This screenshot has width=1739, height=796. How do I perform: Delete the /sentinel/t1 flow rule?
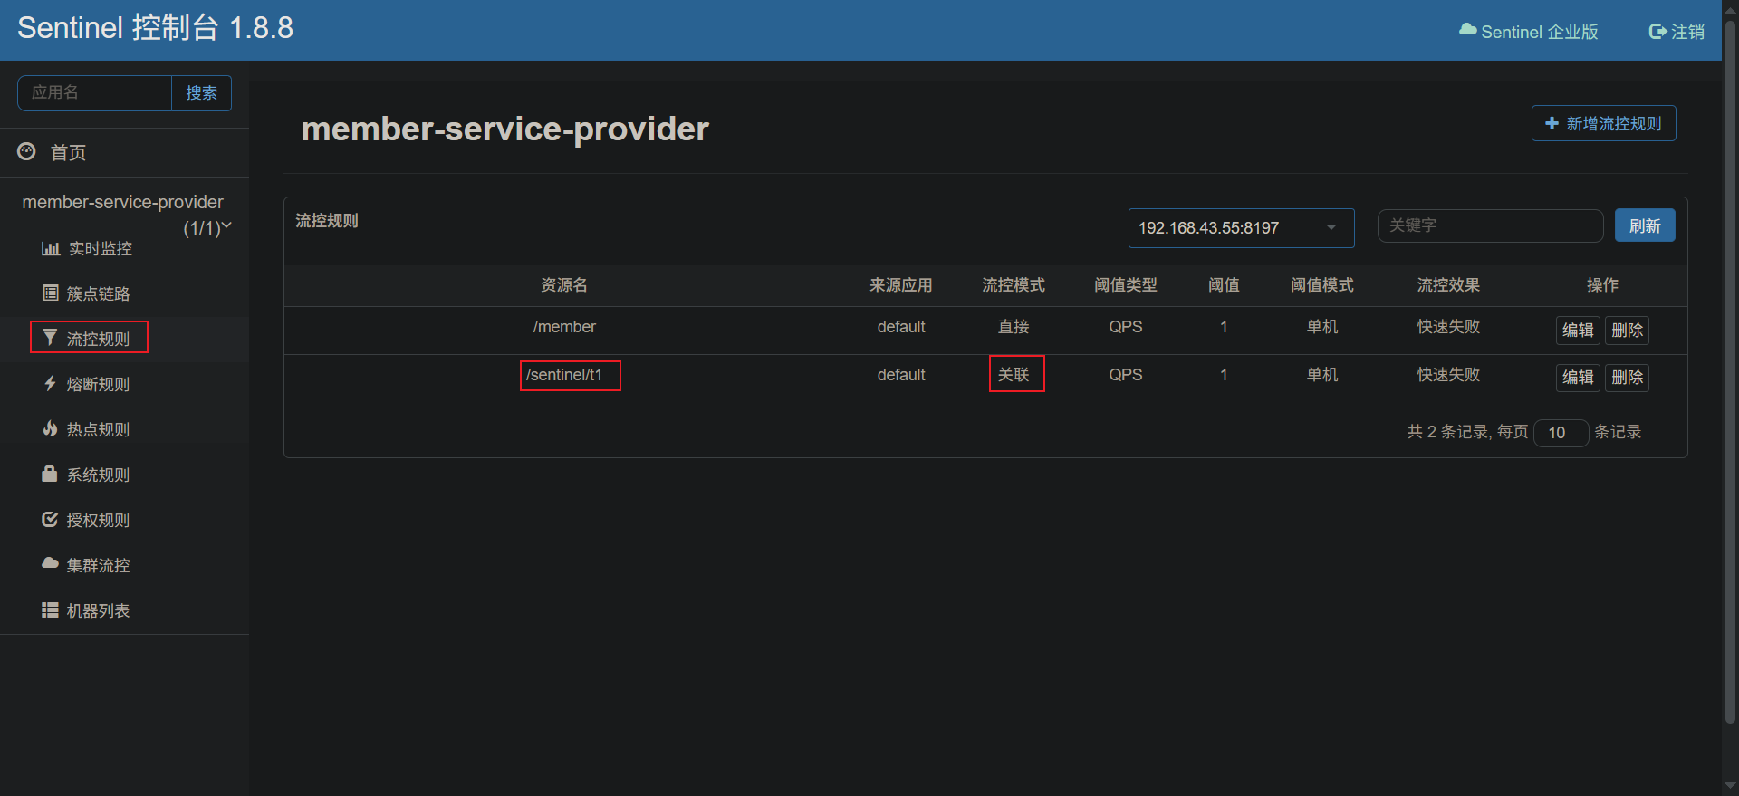(x=1627, y=378)
